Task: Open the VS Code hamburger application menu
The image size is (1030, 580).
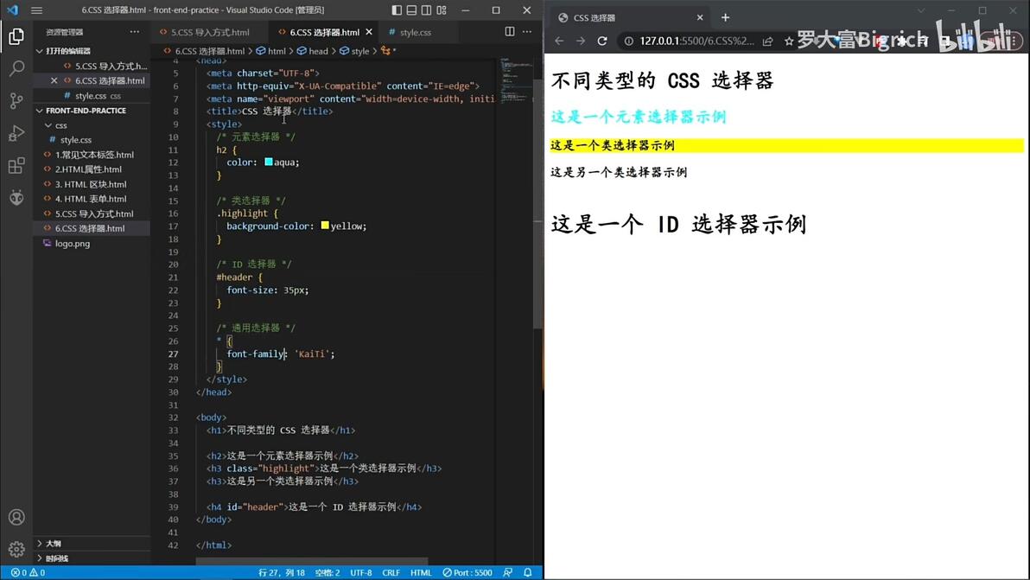Action: tap(37, 10)
